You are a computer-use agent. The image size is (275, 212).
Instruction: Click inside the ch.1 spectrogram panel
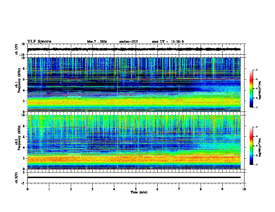point(134,85)
